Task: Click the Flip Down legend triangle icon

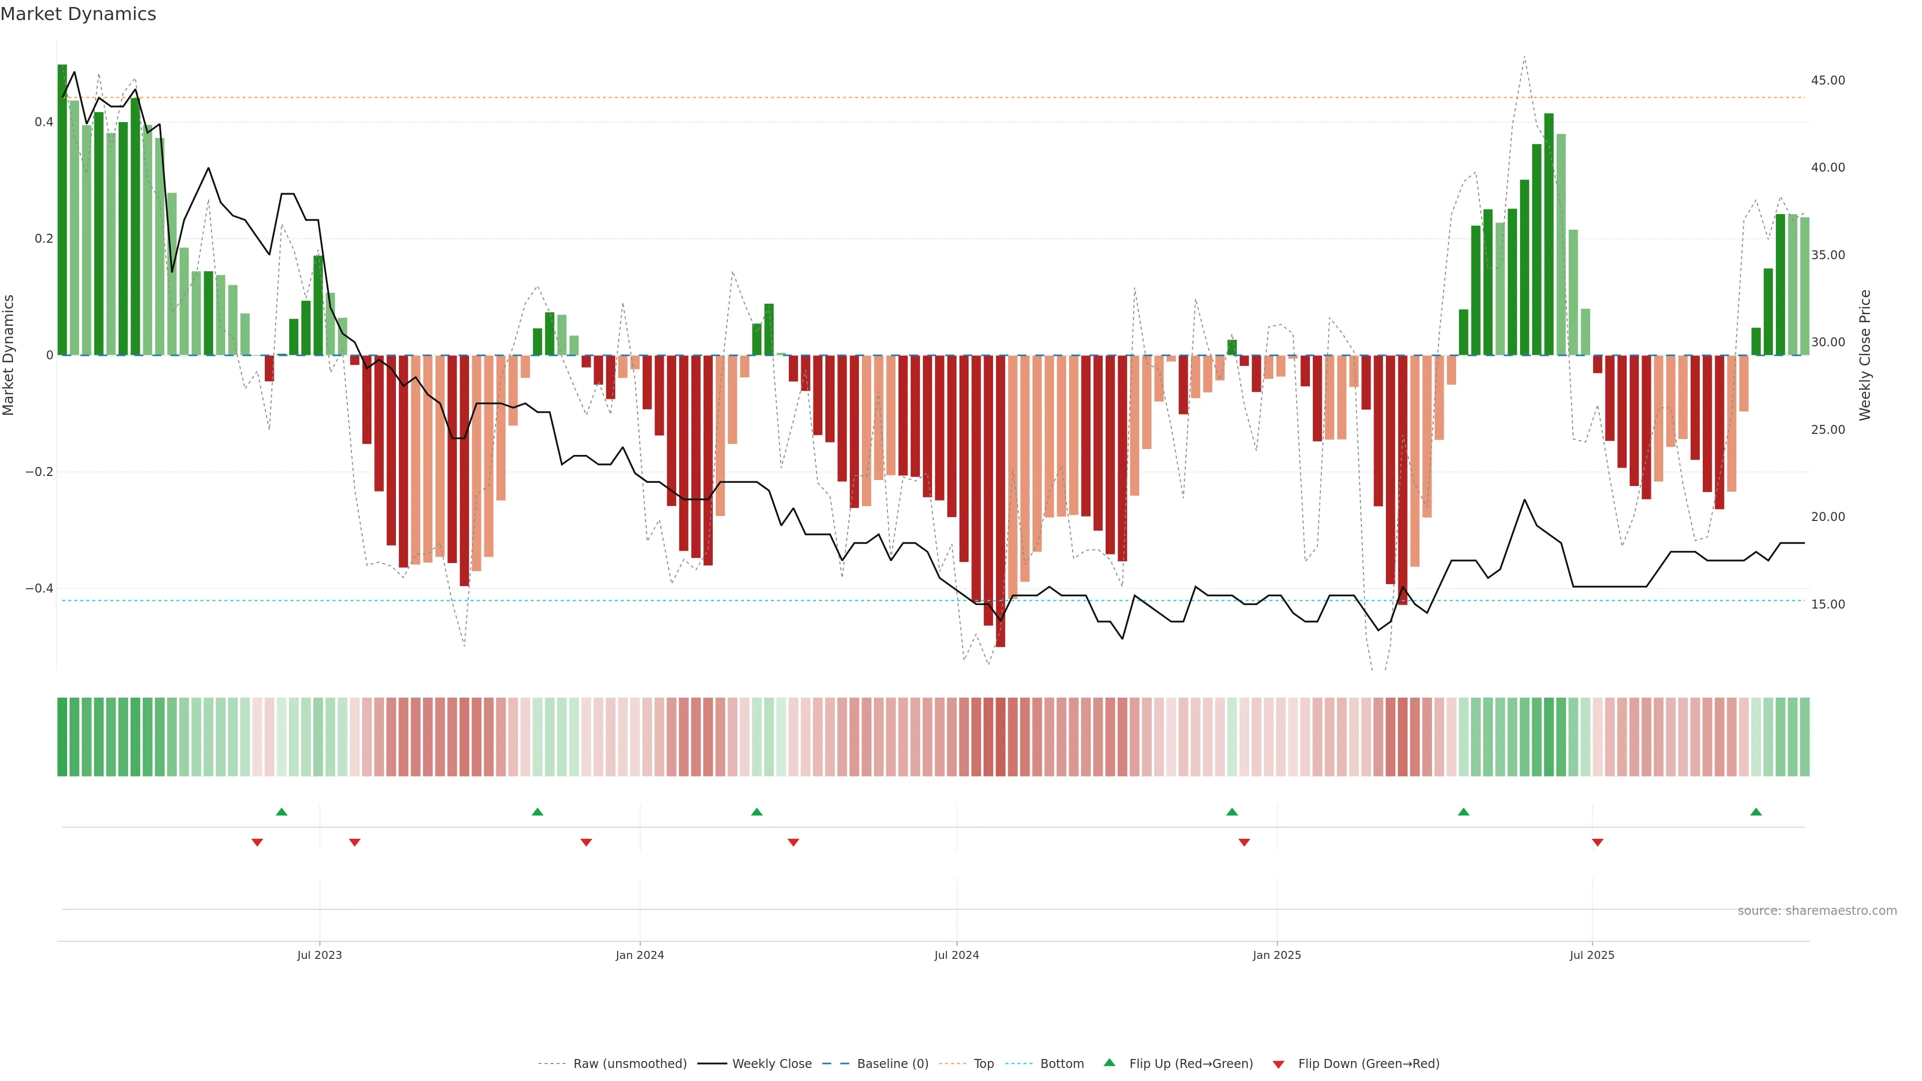Action: click(x=1278, y=1064)
